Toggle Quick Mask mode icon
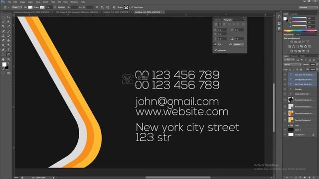This screenshot has width=319, height=179. coord(3,73)
